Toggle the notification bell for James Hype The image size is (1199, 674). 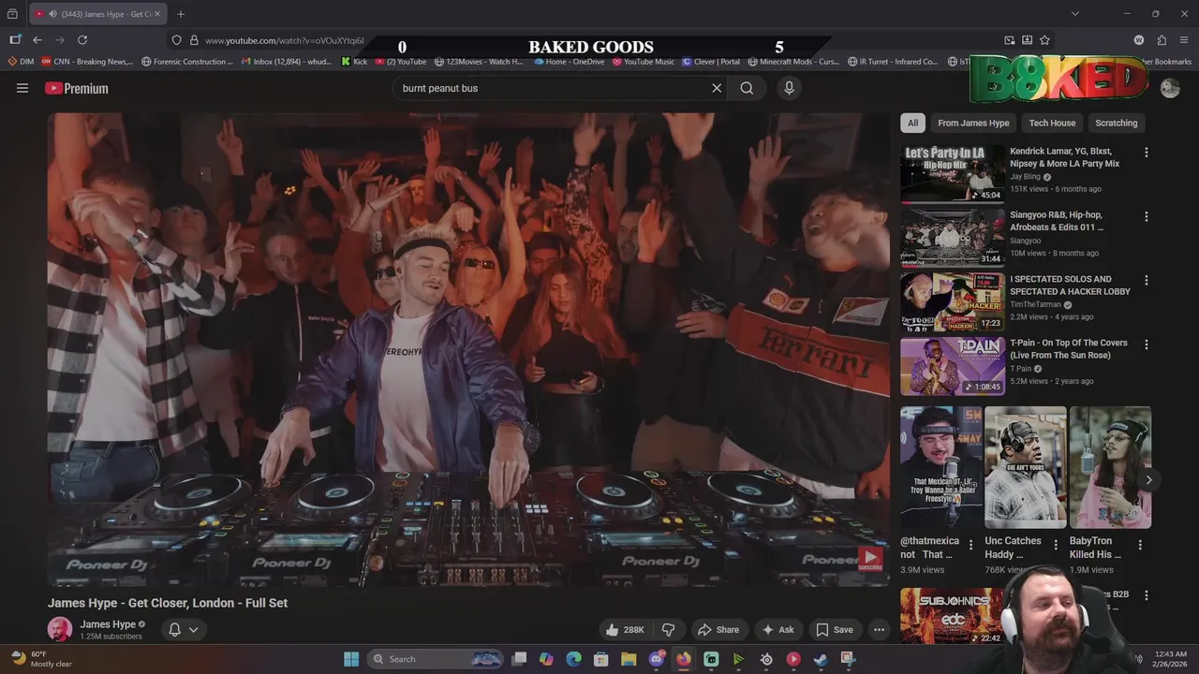(174, 630)
